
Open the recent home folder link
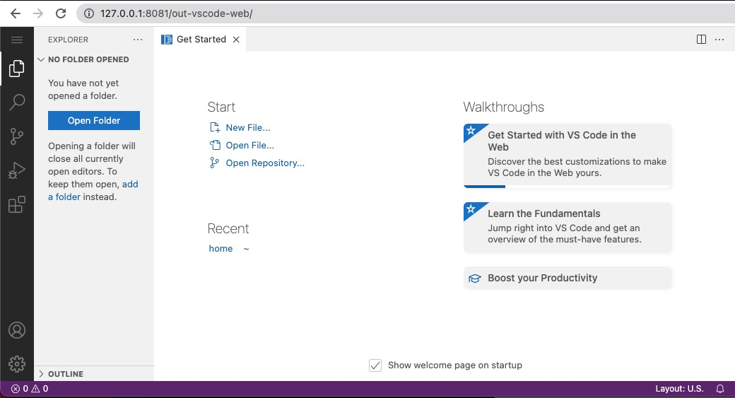point(220,248)
